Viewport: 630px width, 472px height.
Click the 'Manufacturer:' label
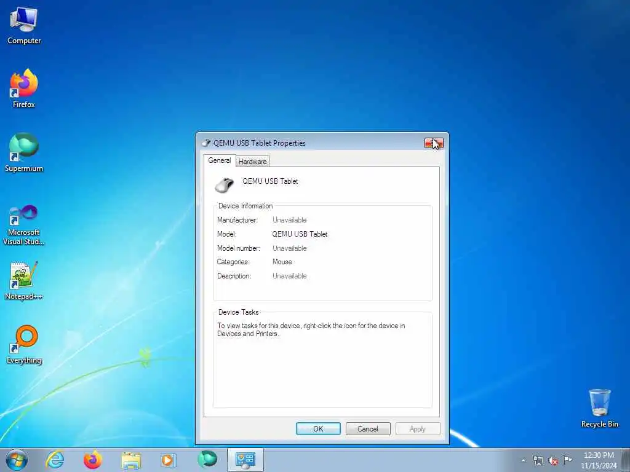coord(237,220)
